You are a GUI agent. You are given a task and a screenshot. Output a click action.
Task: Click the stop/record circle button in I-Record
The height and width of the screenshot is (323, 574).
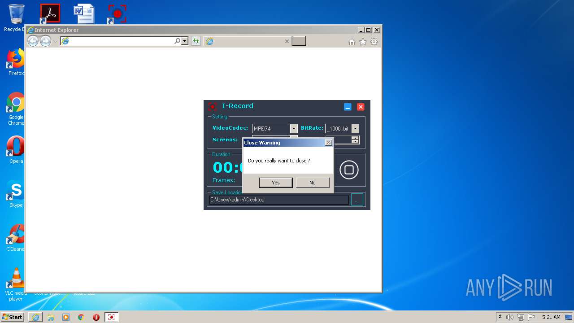tap(349, 170)
